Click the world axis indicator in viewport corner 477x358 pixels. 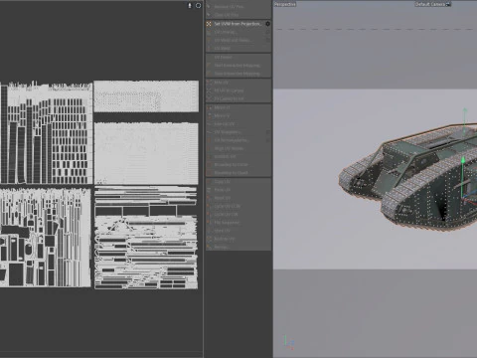[x=288, y=343]
